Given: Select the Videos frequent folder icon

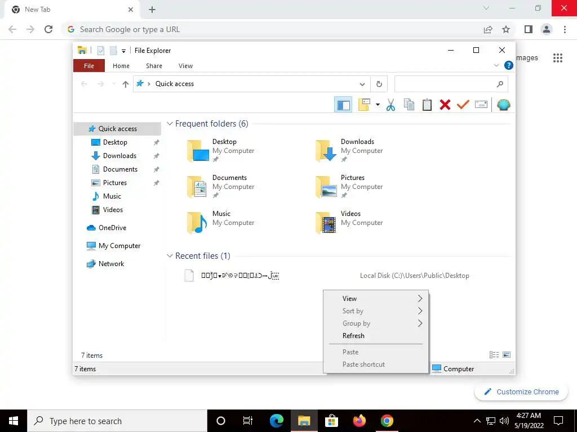Looking at the screenshot, I should tap(326, 223).
